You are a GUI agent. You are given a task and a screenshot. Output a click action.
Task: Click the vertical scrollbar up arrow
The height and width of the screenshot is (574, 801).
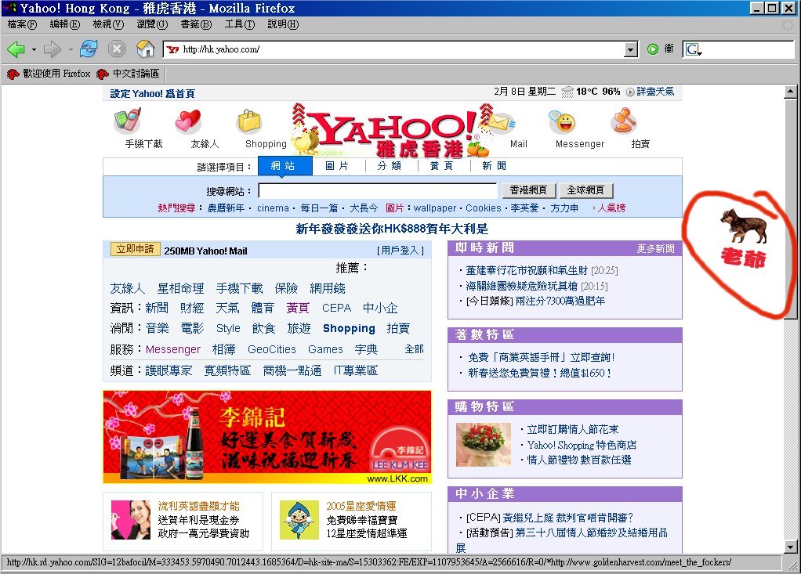coord(790,92)
